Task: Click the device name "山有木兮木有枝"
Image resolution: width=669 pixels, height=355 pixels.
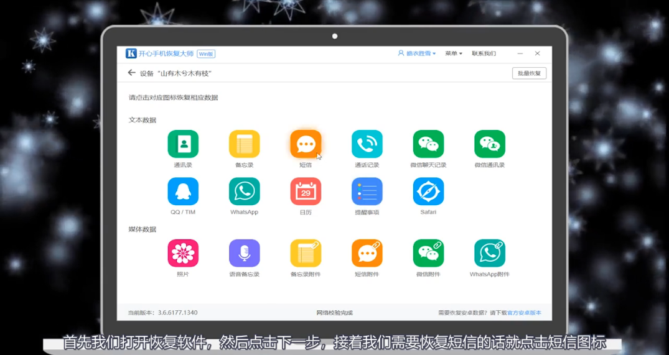Action: tap(184, 73)
